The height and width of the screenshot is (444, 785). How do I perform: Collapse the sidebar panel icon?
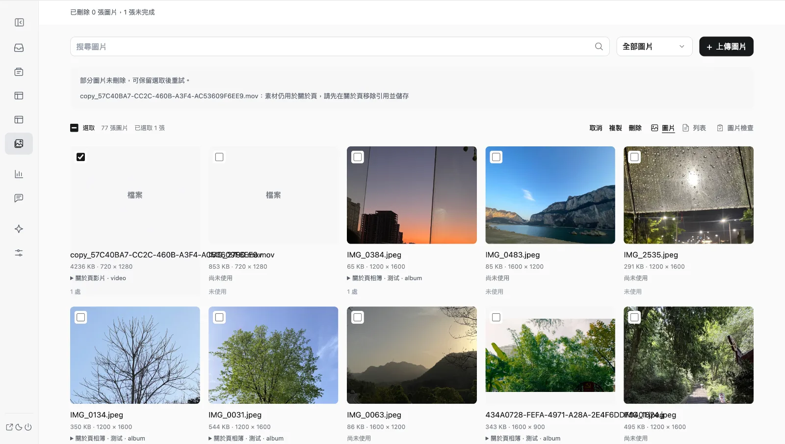[x=19, y=23]
